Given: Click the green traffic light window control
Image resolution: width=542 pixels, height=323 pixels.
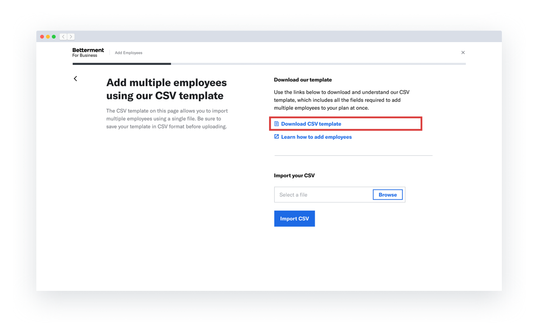Looking at the screenshot, I should (54, 37).
